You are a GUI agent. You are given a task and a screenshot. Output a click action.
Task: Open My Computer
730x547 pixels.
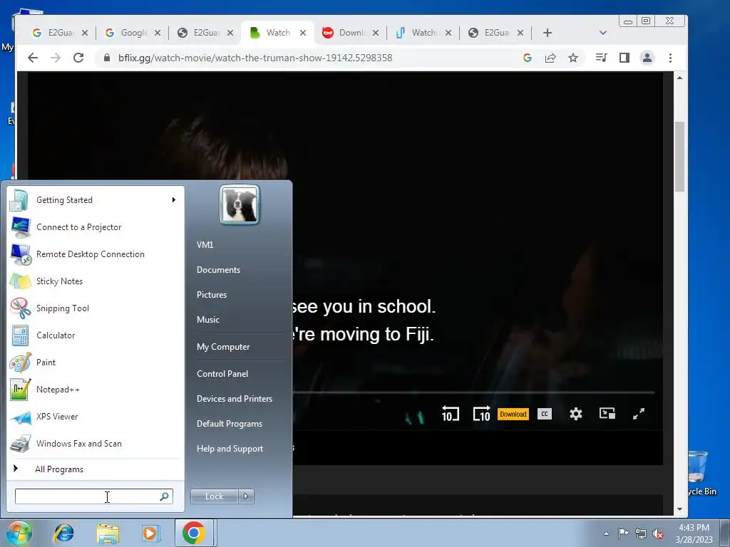(x=223, y=347)
